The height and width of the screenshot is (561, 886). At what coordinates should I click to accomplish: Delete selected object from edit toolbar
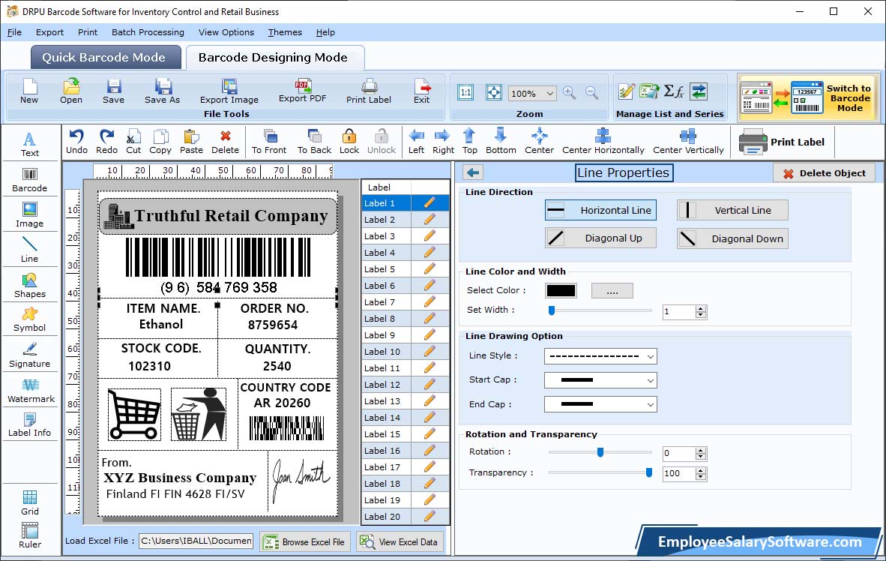[226, 142]
